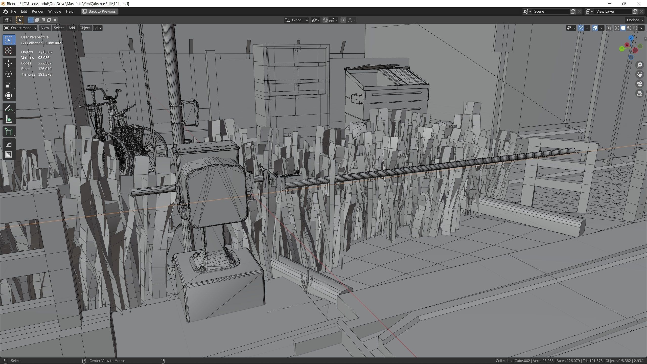Viewport: 647px width, 364px height.
Task: Click the zoom magnifier viewport icon
Action: click(639, 65)
